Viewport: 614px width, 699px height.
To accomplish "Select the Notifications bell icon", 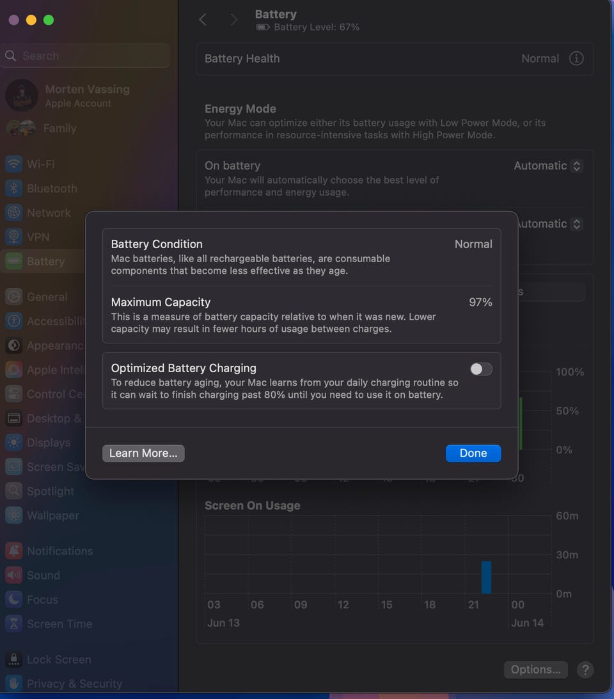I will coord(14,551).
